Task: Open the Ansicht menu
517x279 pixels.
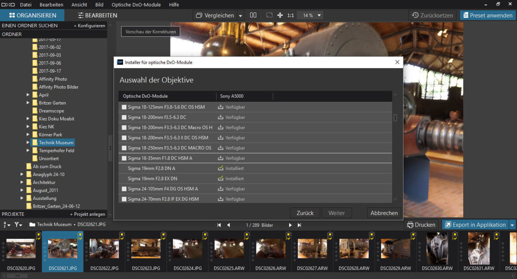Action: [79, 4]
